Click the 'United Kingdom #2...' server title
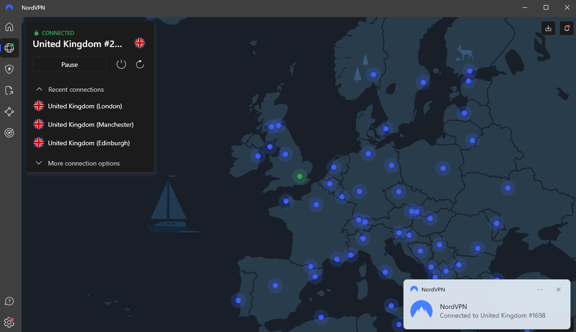This screenshot has height=332, width=576. pyautogui.click(x=77, y=44)
